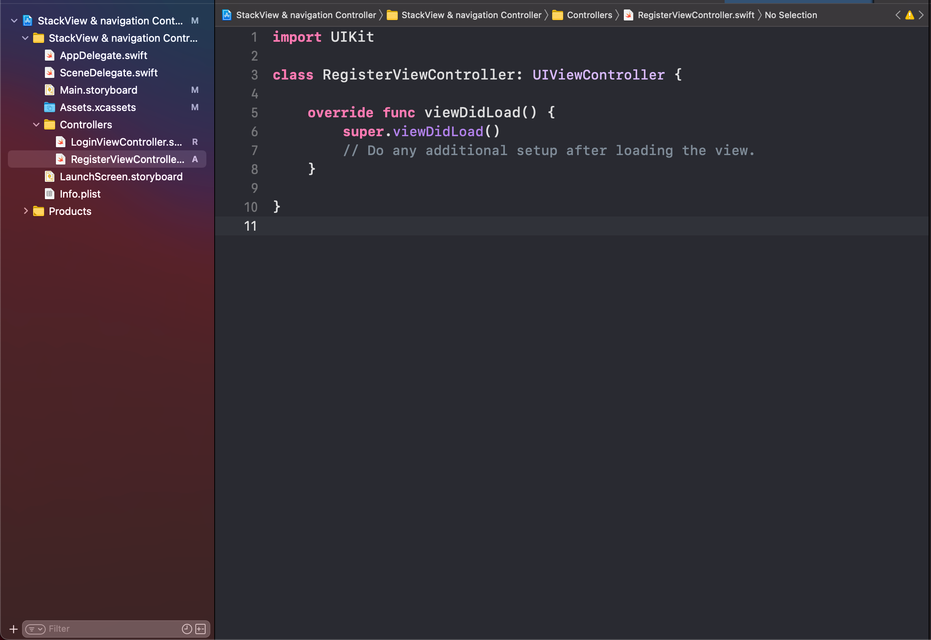Select the Controllers folder row
Viewport: 931px width, 640px height.
pos(107,125)
